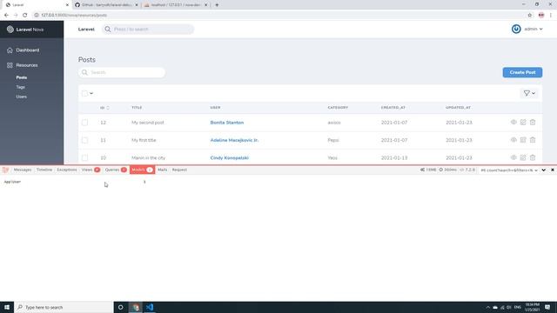Select checkbox for post 12

pyautogui.click(x=84, y=123)
